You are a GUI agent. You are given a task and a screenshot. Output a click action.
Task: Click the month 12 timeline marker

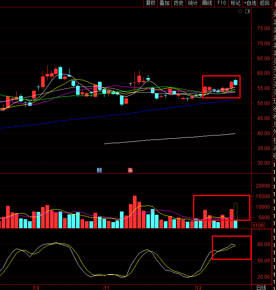tap(198, 288)
